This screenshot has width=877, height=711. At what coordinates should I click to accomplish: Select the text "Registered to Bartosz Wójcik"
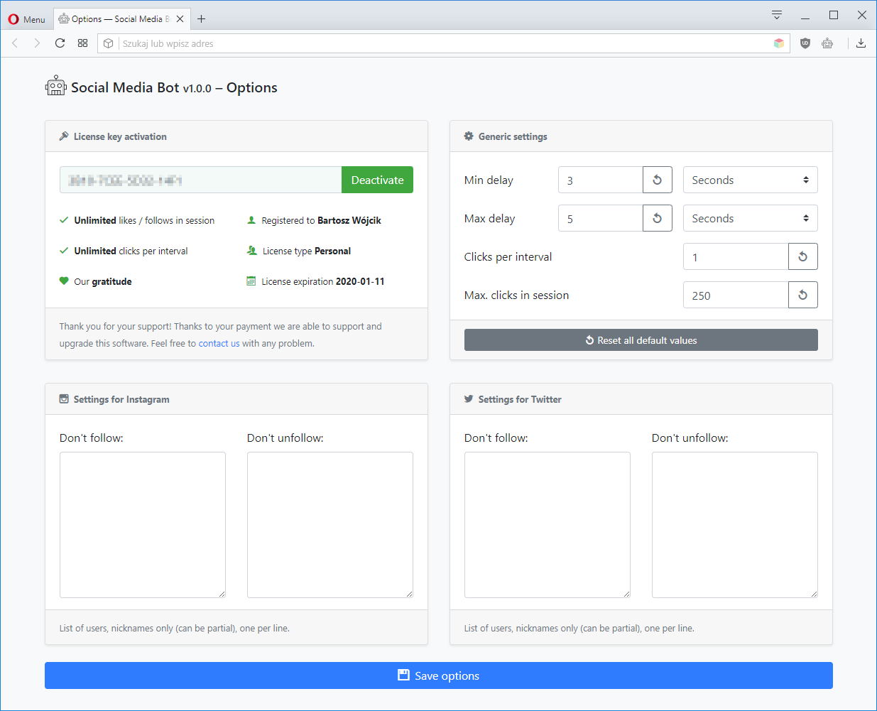pyautogui.click(x=322, y=220)
